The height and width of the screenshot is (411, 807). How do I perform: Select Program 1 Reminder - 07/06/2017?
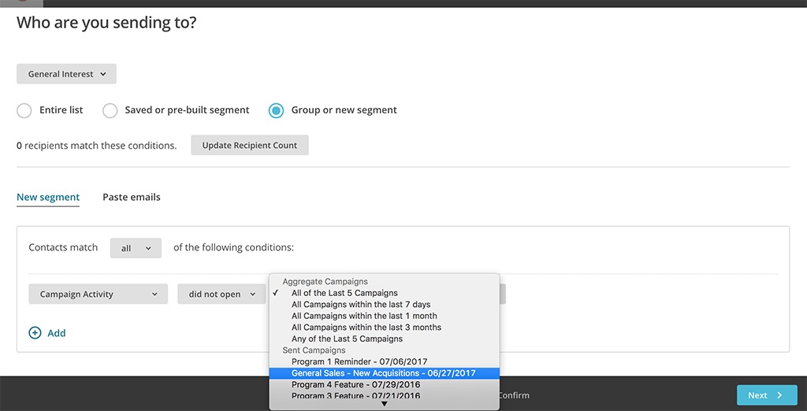click(x=384, y=361)
